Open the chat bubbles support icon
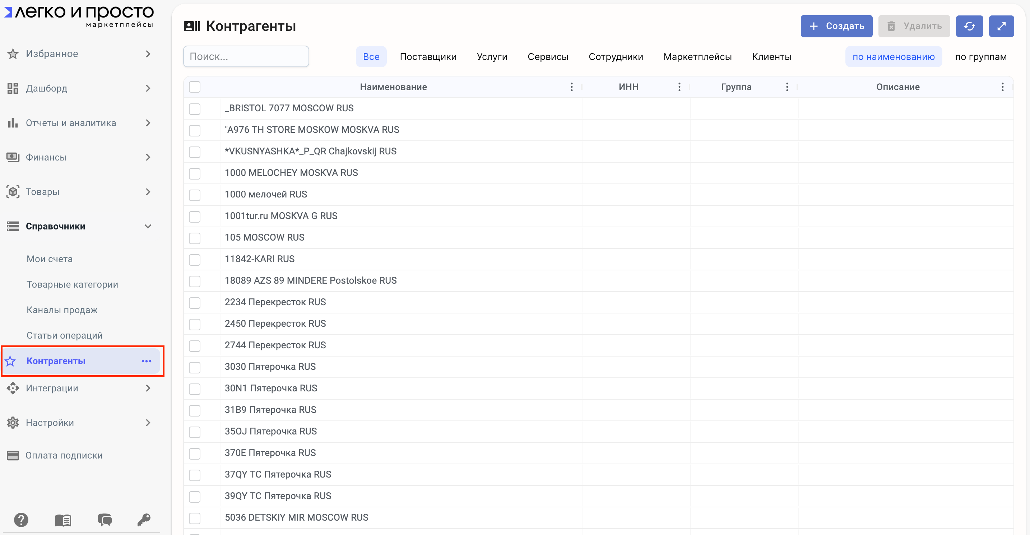 pos(105,520)
